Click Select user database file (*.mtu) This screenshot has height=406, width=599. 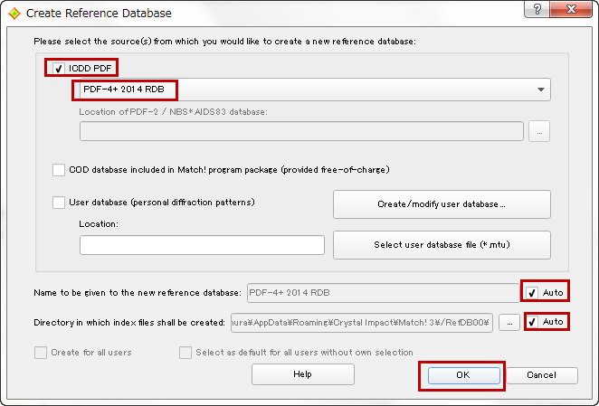pyautogui.click(x=442, y=245)
